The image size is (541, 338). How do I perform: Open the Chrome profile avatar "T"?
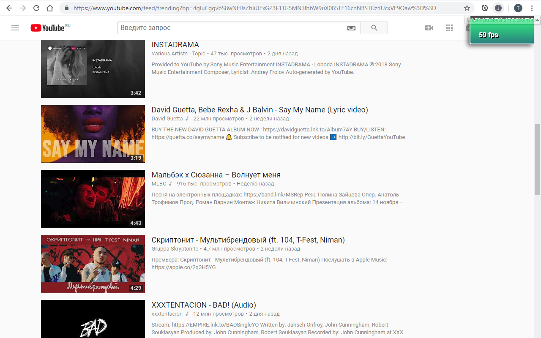click(x=518, y=8)
